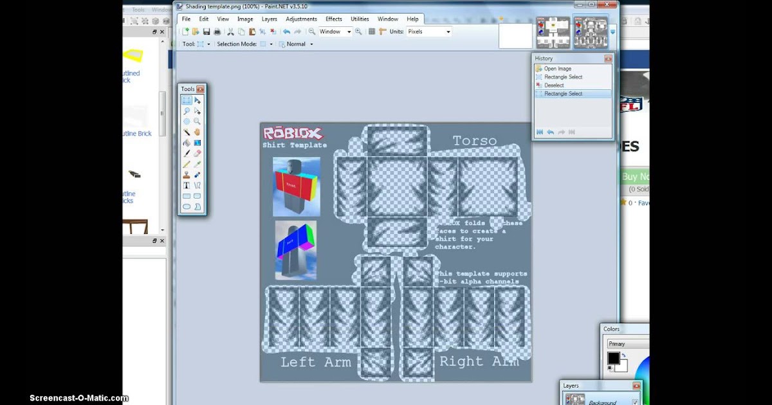Select the Ellipse shape tool

click(187, 206)
